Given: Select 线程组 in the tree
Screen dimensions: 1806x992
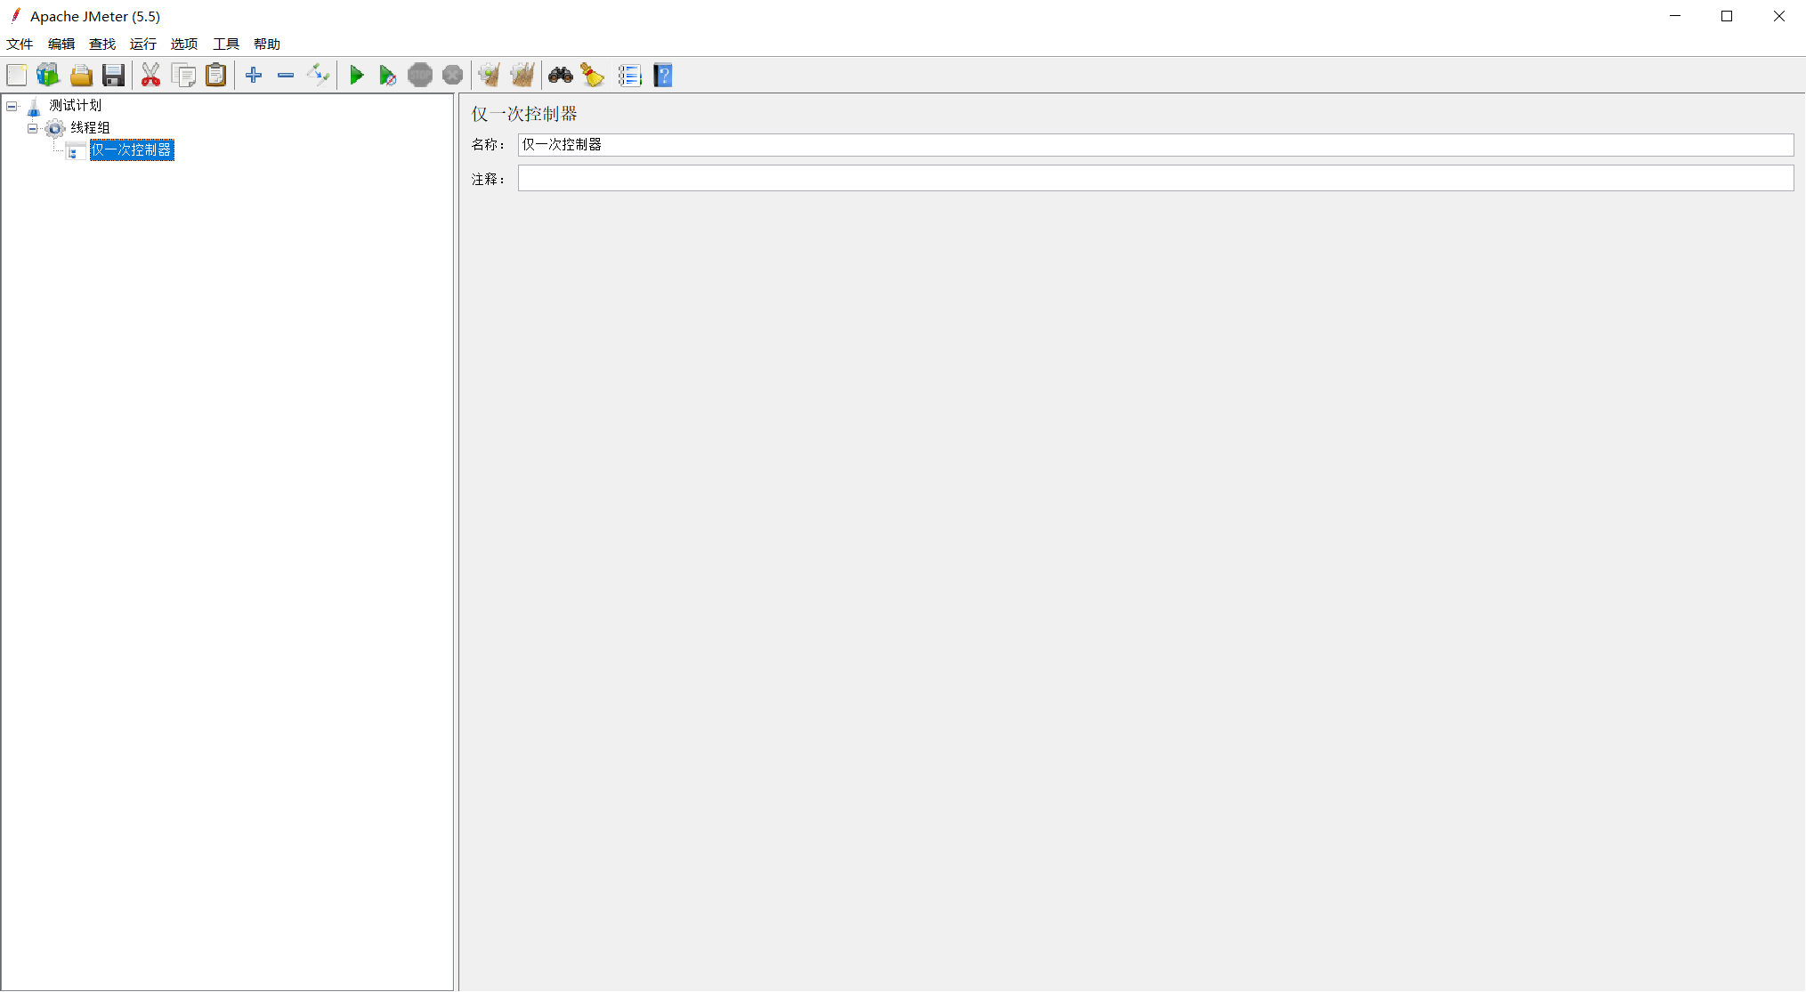Looking at the screenshot, I should coord(91,128).
